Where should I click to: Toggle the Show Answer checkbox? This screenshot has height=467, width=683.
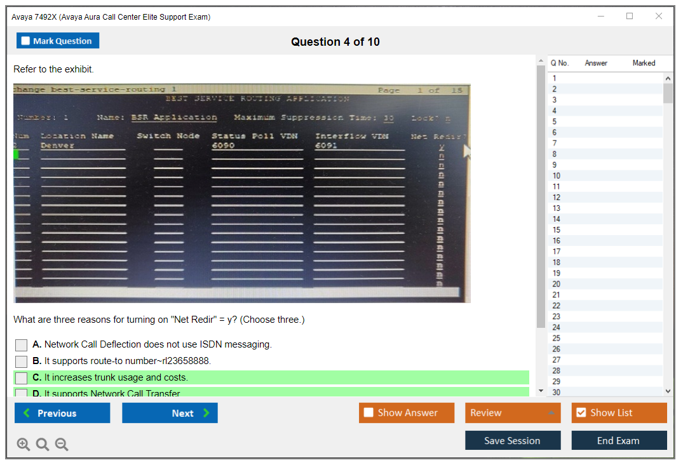(x=369, y=413)
